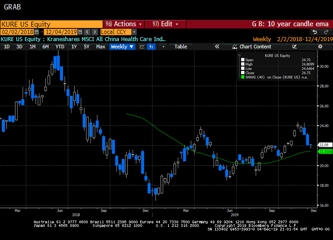
Task: Switch to the YTD range tab
Action: [59, 47]
